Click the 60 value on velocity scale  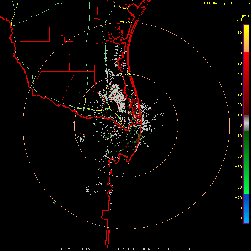point(240,64)
